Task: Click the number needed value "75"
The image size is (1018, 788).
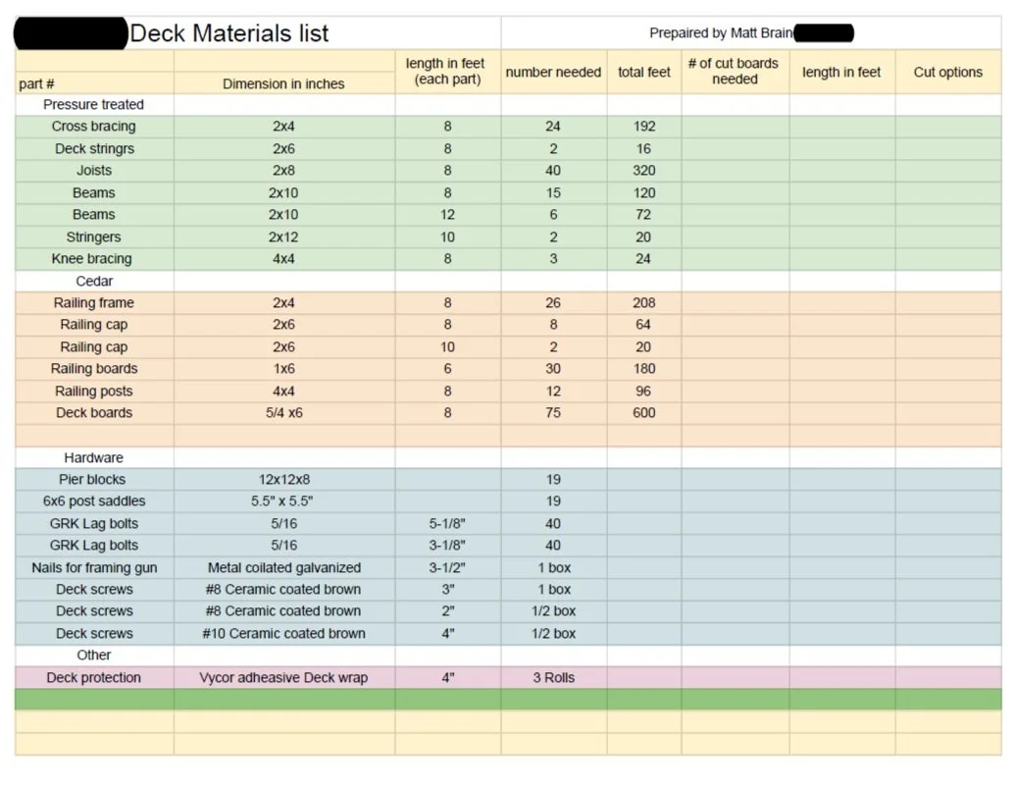Action: point(553,413)
